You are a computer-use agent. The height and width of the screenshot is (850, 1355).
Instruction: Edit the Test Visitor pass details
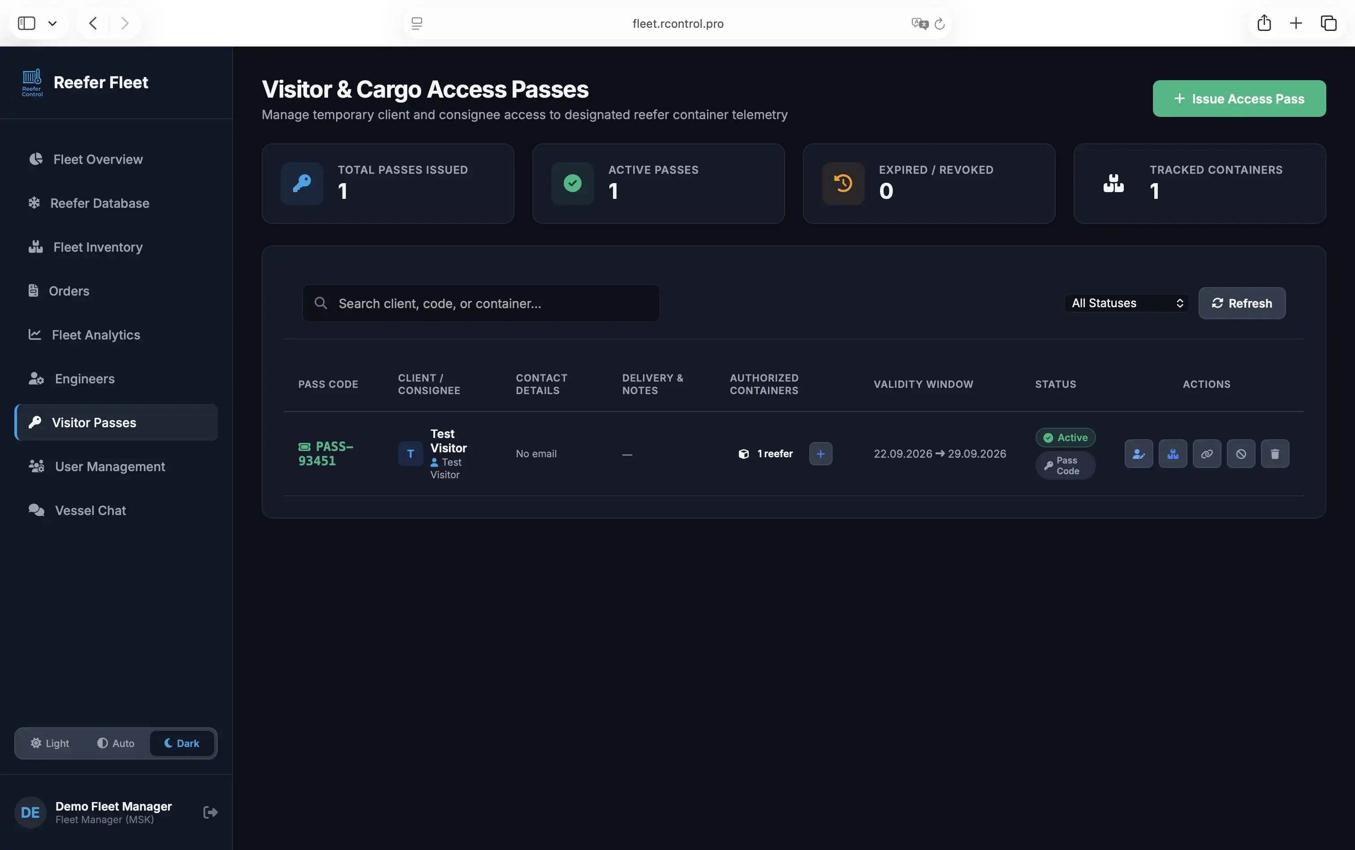pos(1139,454)
